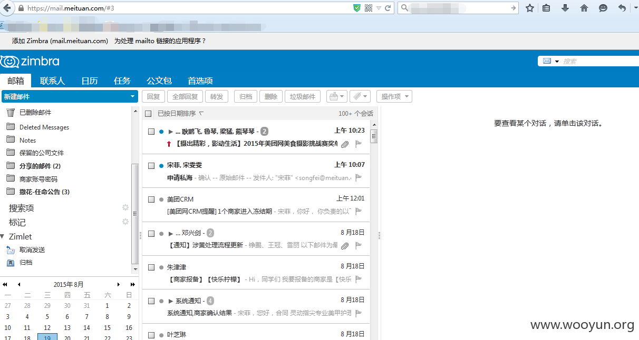Flag the 美团网美食摄影挑战赛 email
The width and height of the screenshot is (639, 340).
[359, 144]
